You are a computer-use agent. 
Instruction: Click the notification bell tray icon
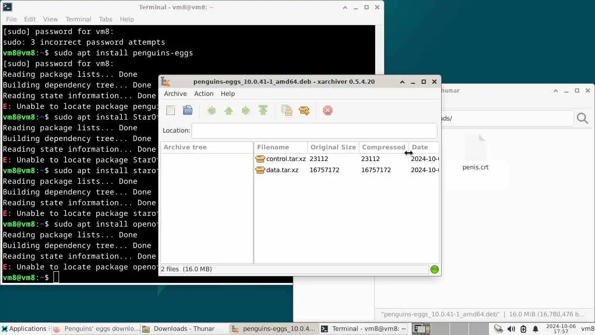point(535,329)
